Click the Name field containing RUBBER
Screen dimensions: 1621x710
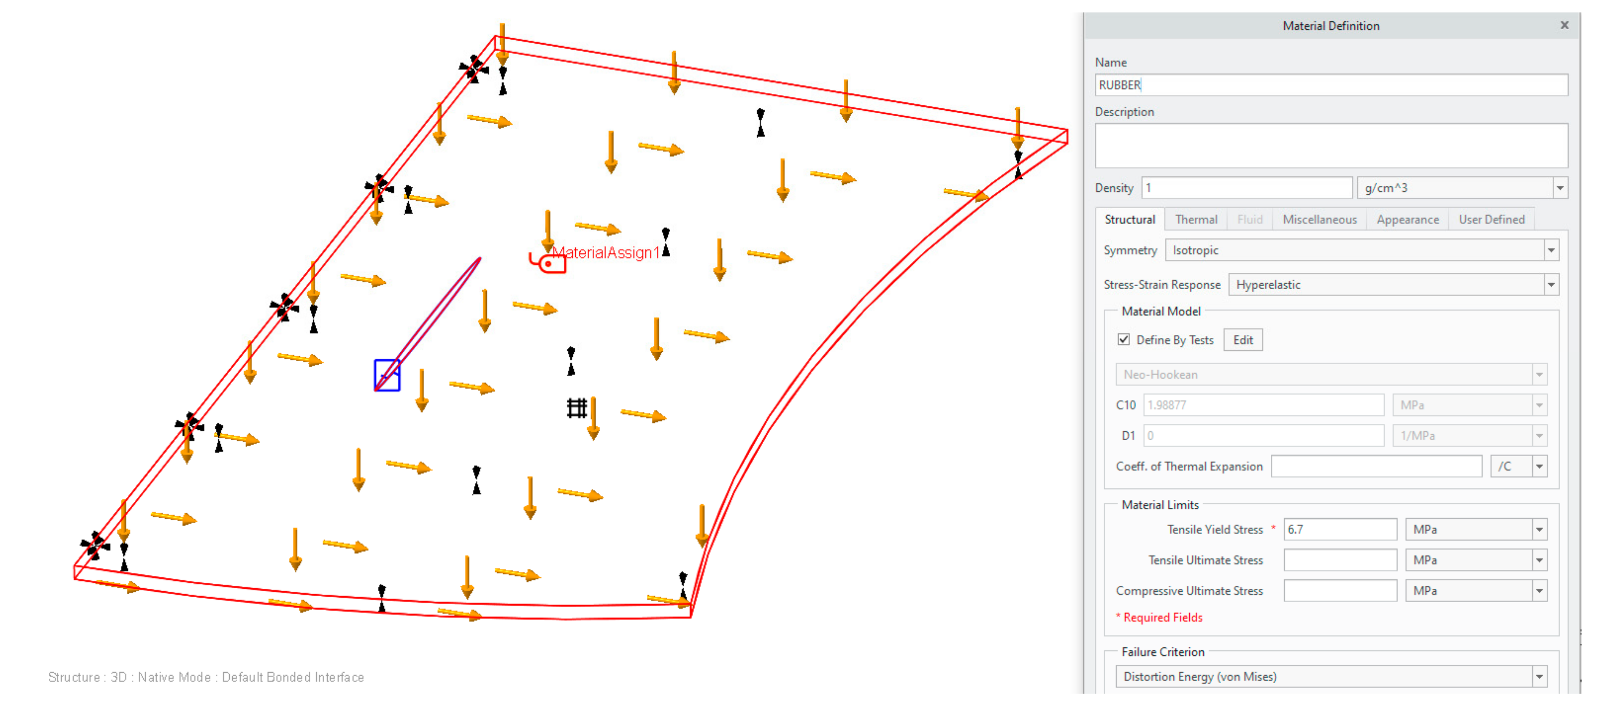pos(1331,85)
